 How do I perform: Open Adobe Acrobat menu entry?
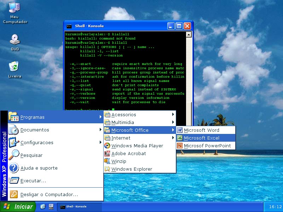(x=140, y=153)
